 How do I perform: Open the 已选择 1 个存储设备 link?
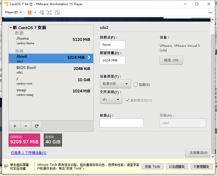pyautogui.click(x=29, y=153)
